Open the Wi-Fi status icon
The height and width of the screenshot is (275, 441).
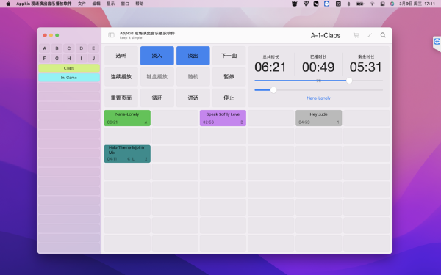372,4
